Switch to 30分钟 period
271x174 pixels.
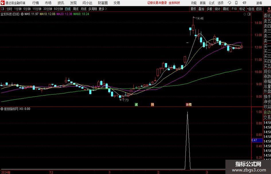(48, 9)
